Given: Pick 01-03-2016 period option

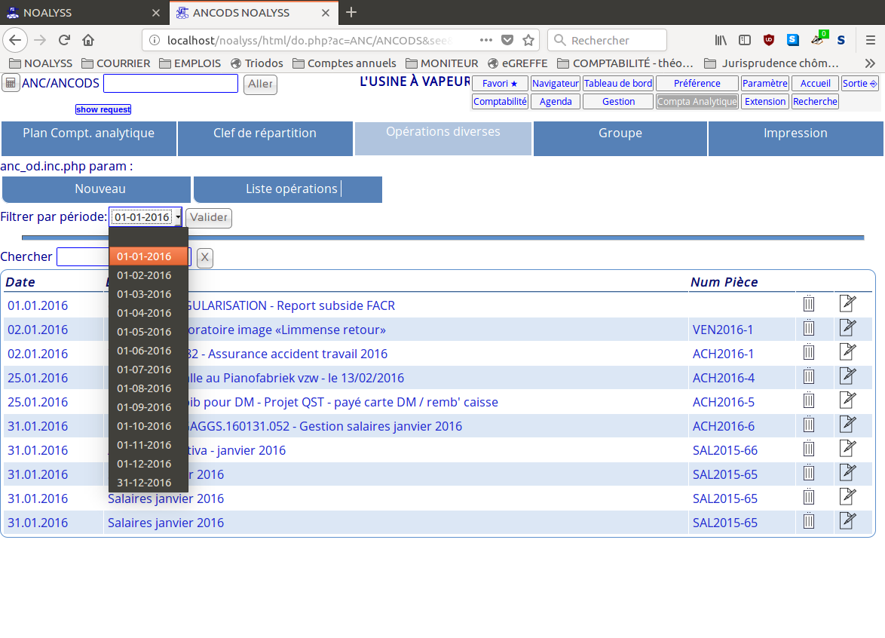Looking at the screenshot, I should point(144,294).
